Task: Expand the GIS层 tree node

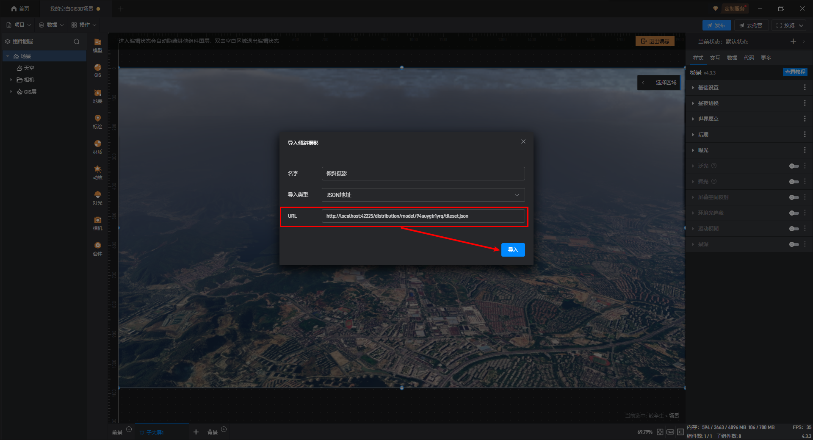Action: [x=11, y=91]
